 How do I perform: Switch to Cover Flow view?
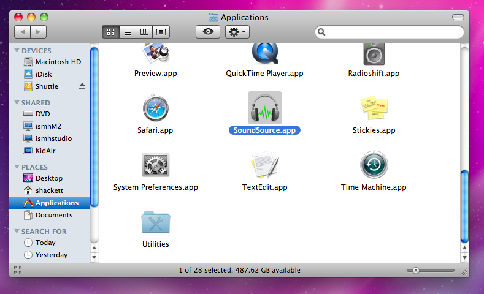tap(161, 32)
